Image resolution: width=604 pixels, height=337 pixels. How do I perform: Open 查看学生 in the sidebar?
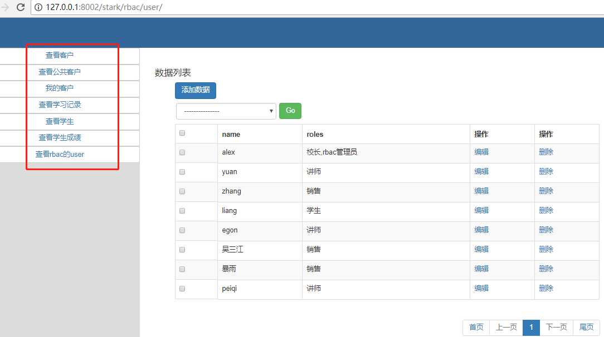(x=59, y=121)
